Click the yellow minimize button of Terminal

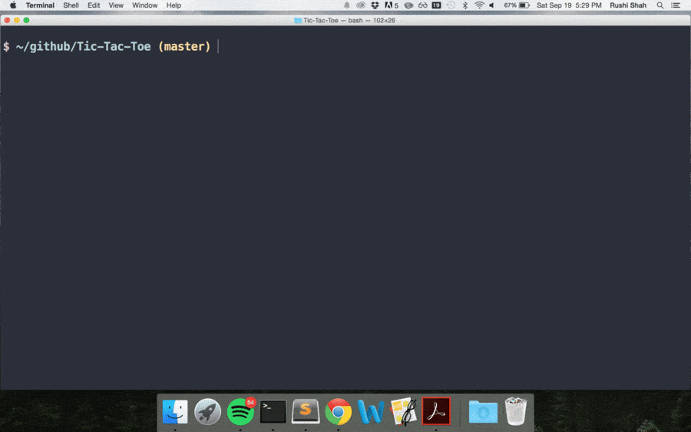pyautogui.click(x=17, y=20)
